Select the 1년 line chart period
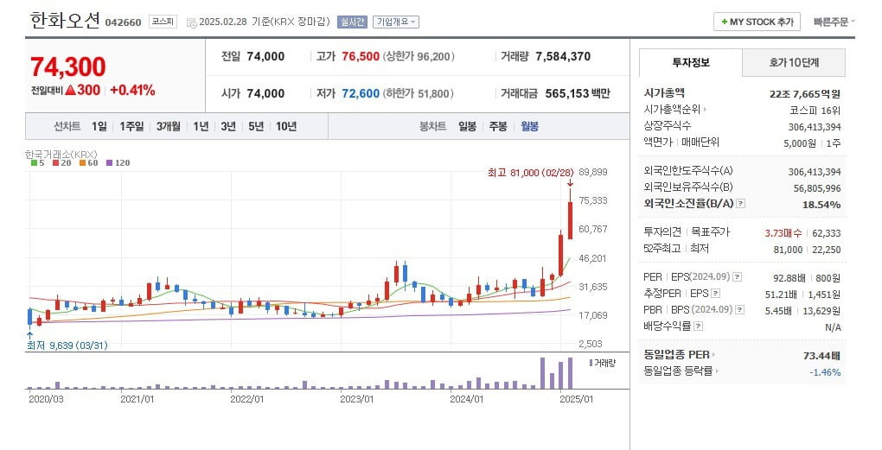 coord(201,126)
